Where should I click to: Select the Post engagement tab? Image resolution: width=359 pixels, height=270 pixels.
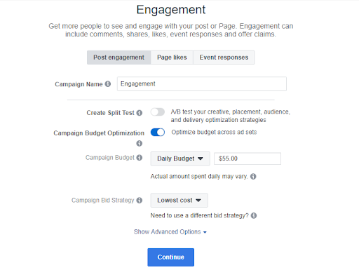pyautogui.click(x=119, y=58)
